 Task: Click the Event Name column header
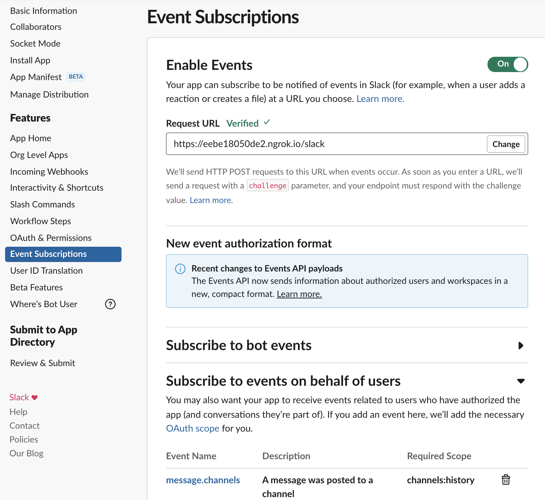click(x=191, y=456)
